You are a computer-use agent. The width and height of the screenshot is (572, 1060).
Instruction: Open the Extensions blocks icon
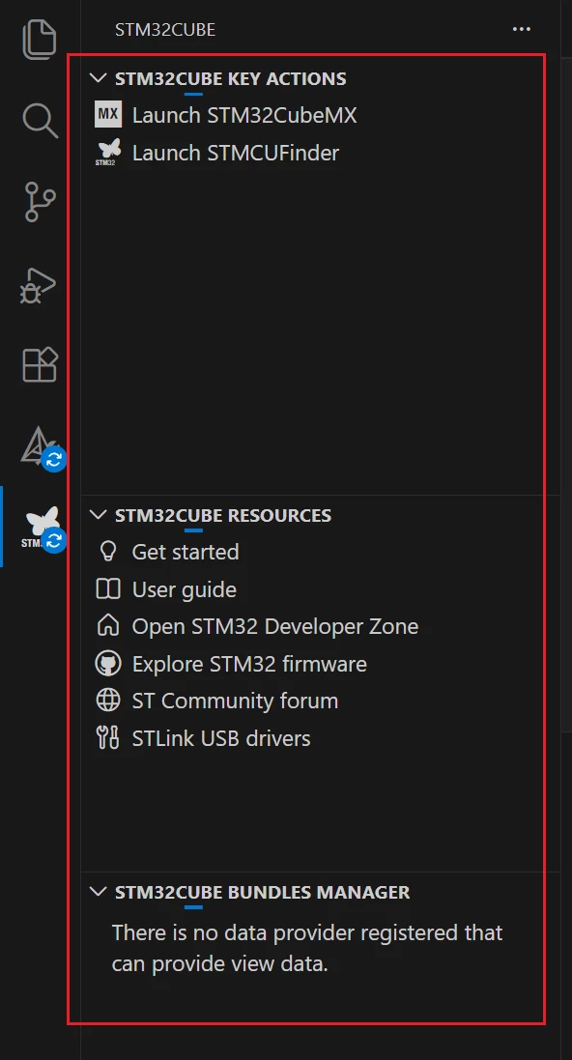40,365
